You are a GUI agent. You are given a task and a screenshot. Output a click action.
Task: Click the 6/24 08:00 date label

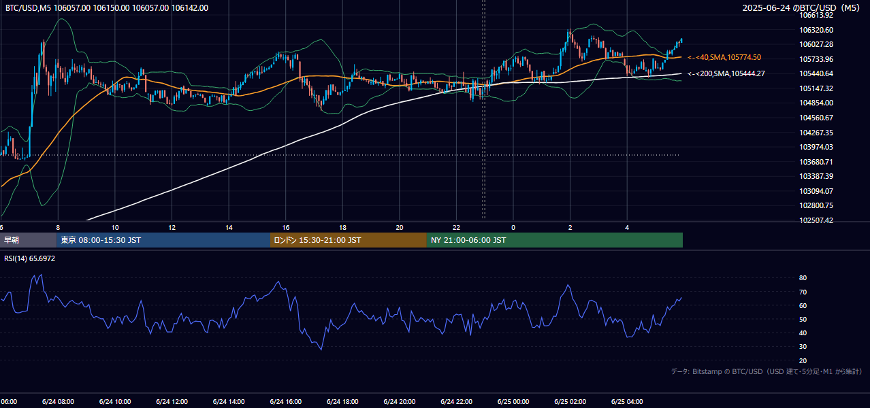(x=58, y=401)
